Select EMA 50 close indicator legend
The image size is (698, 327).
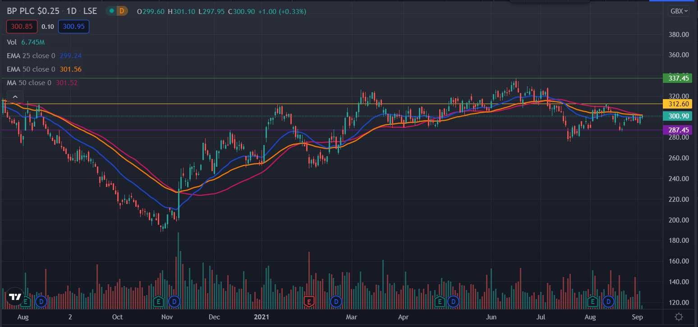31,69
